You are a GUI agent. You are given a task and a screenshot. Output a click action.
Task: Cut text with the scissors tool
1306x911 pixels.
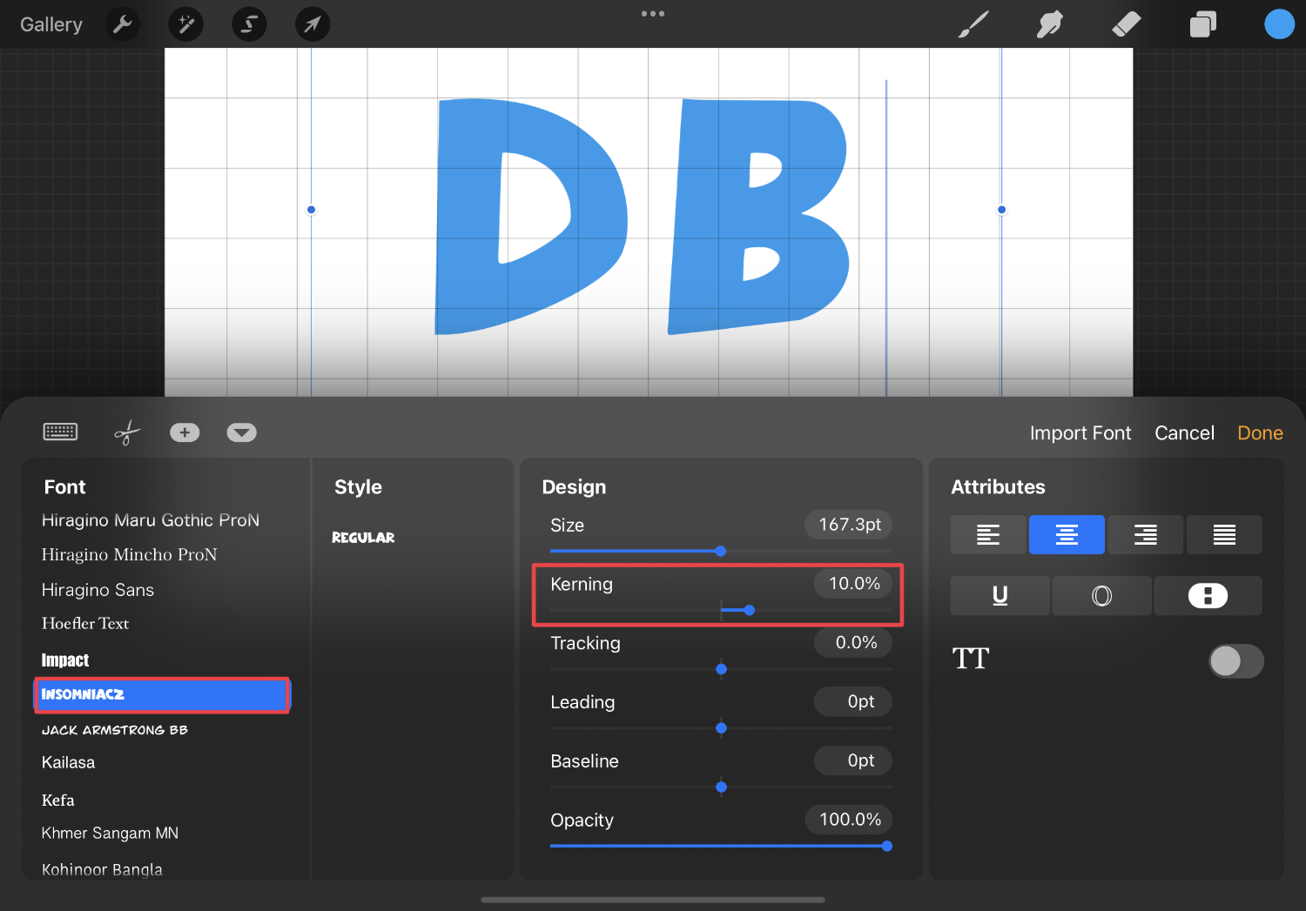point(126,432)
